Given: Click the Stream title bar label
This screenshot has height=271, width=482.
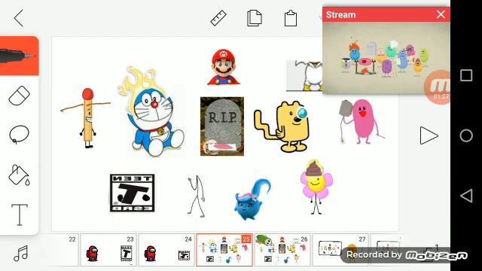Looking at the screenshot, I should [340, 15].
